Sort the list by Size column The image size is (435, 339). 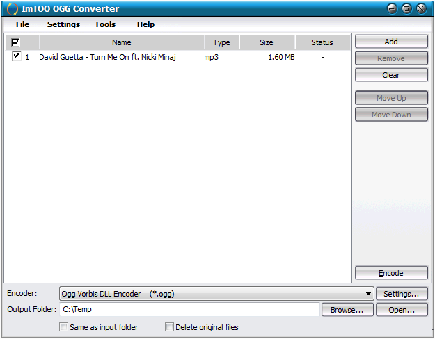267,42
